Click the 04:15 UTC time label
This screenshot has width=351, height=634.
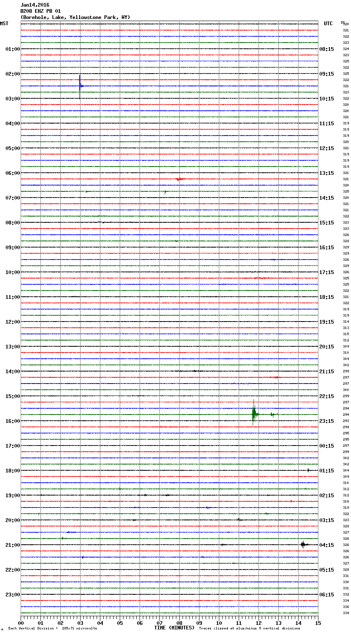pyautogui.click(x=327, y=545)
